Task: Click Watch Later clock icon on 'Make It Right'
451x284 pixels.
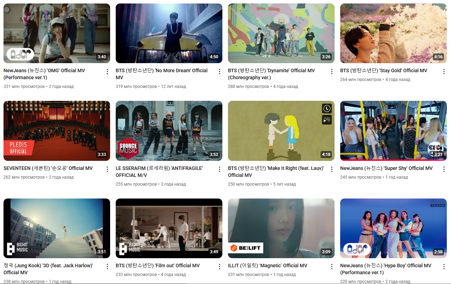Action: tap(327, 109)
